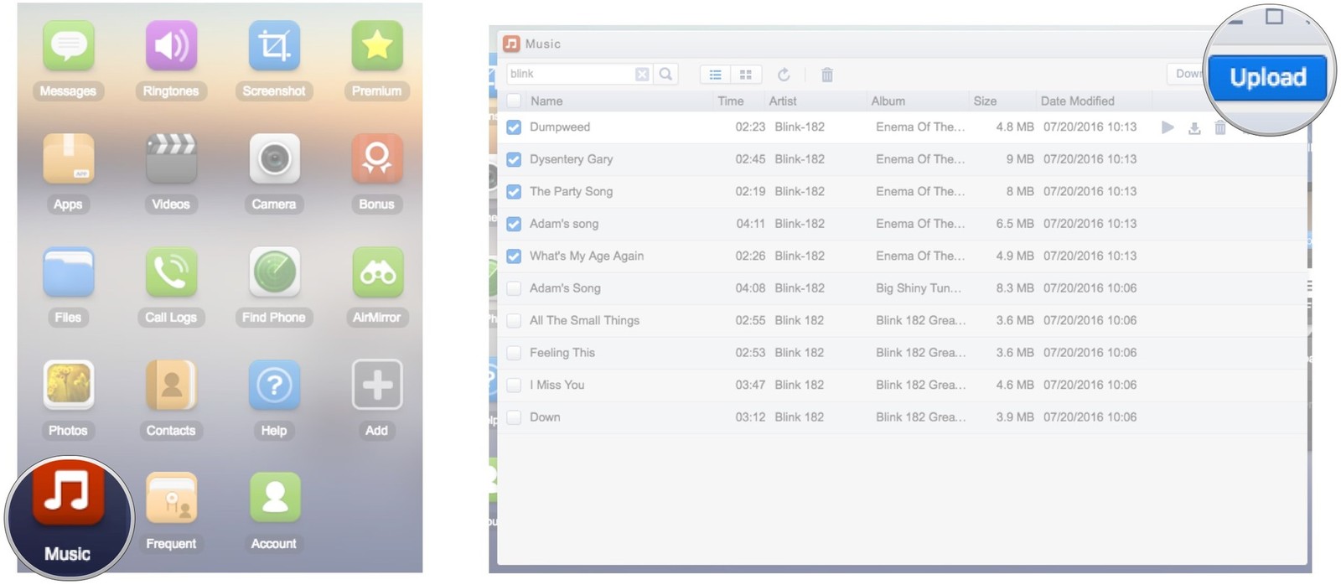This screenshot has height=585, width=1341.
Task: Uncheck The Party Song checkbox
Action: (514, 192)
